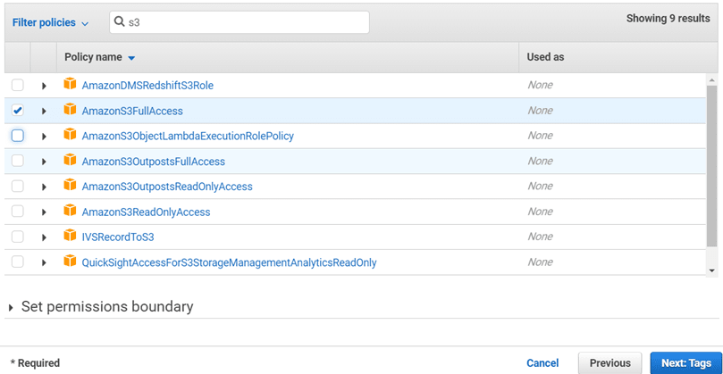Expand the AmazonS3OutpostsReadOnlyAccess row details
This screenshot has width=723, height=374.
coord(45,187)
